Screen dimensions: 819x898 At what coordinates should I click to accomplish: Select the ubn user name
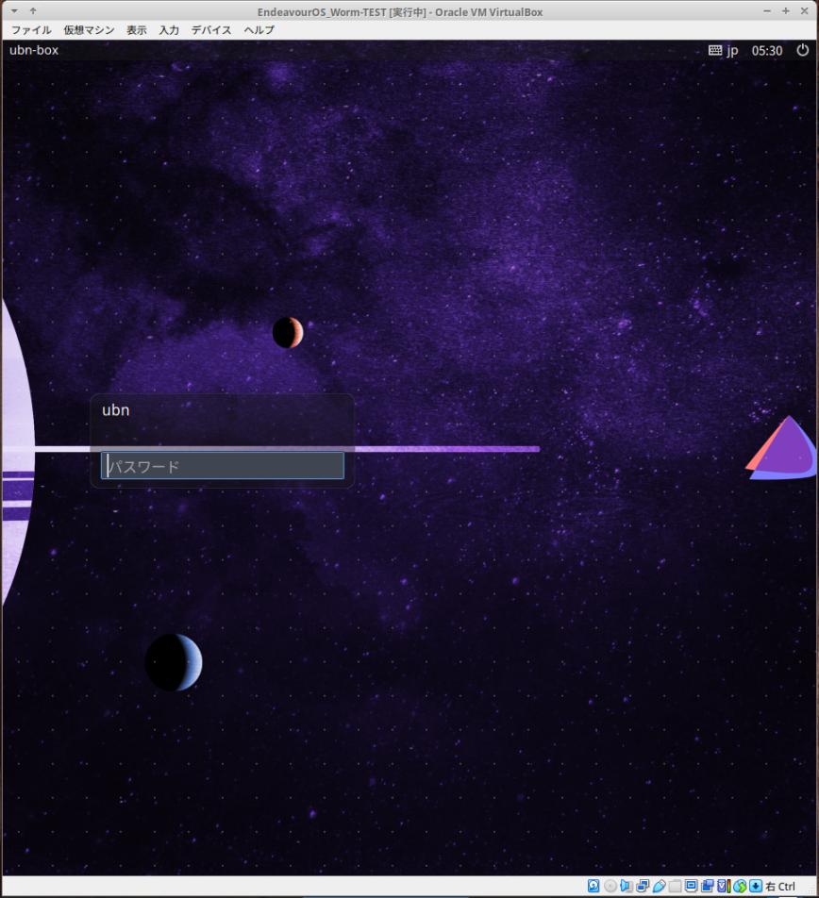click(x=116, y=410)
